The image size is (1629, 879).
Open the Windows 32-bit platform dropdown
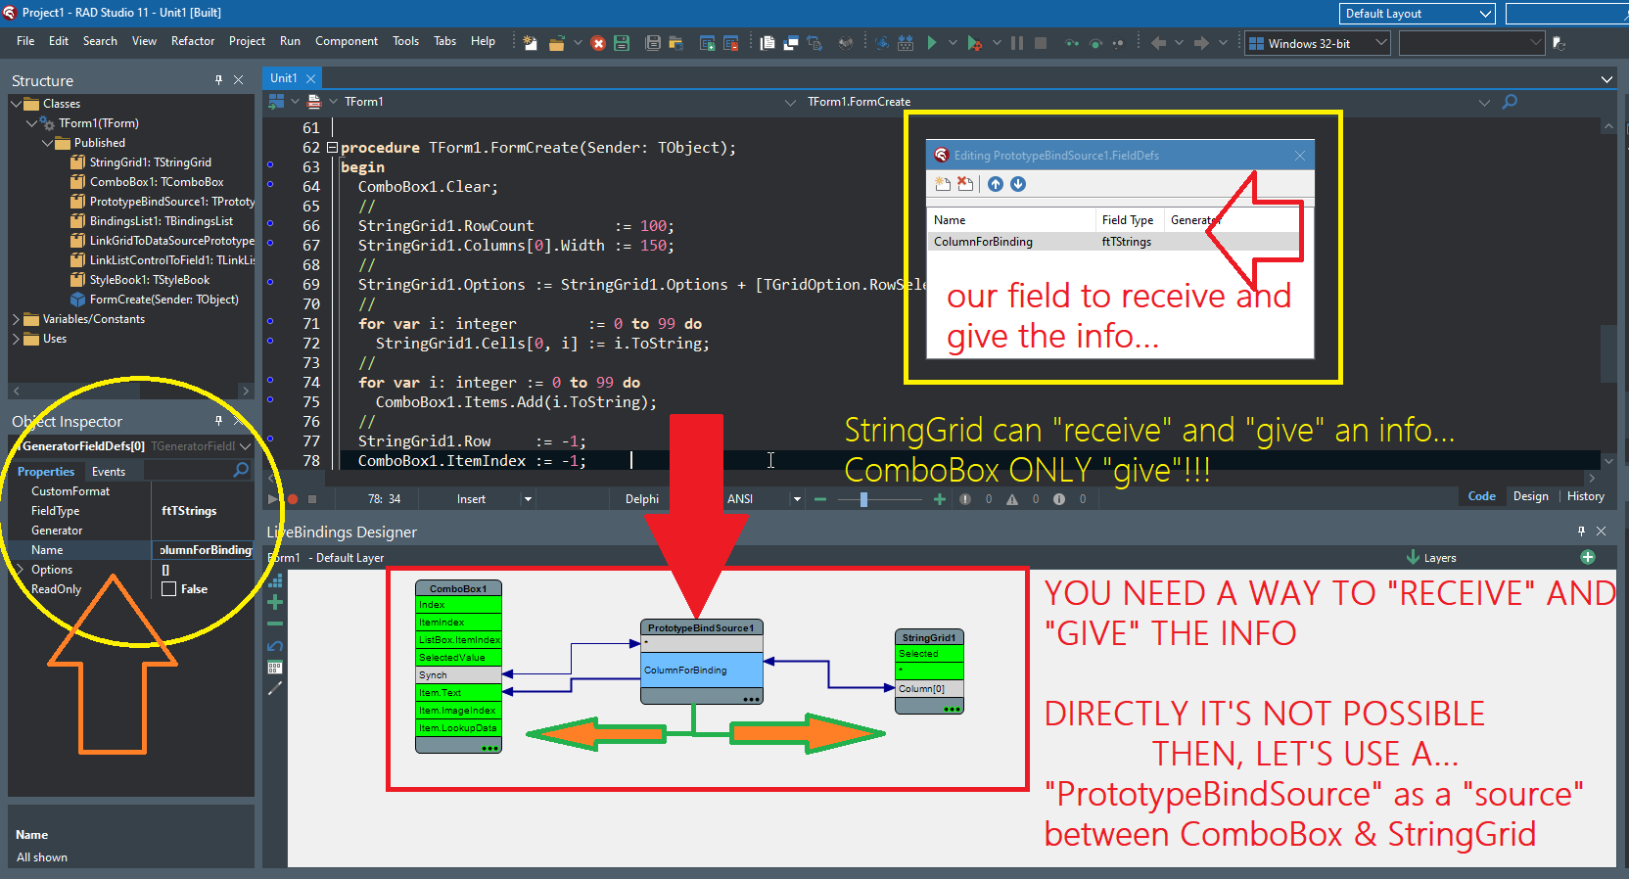(x=1380, y=43)
